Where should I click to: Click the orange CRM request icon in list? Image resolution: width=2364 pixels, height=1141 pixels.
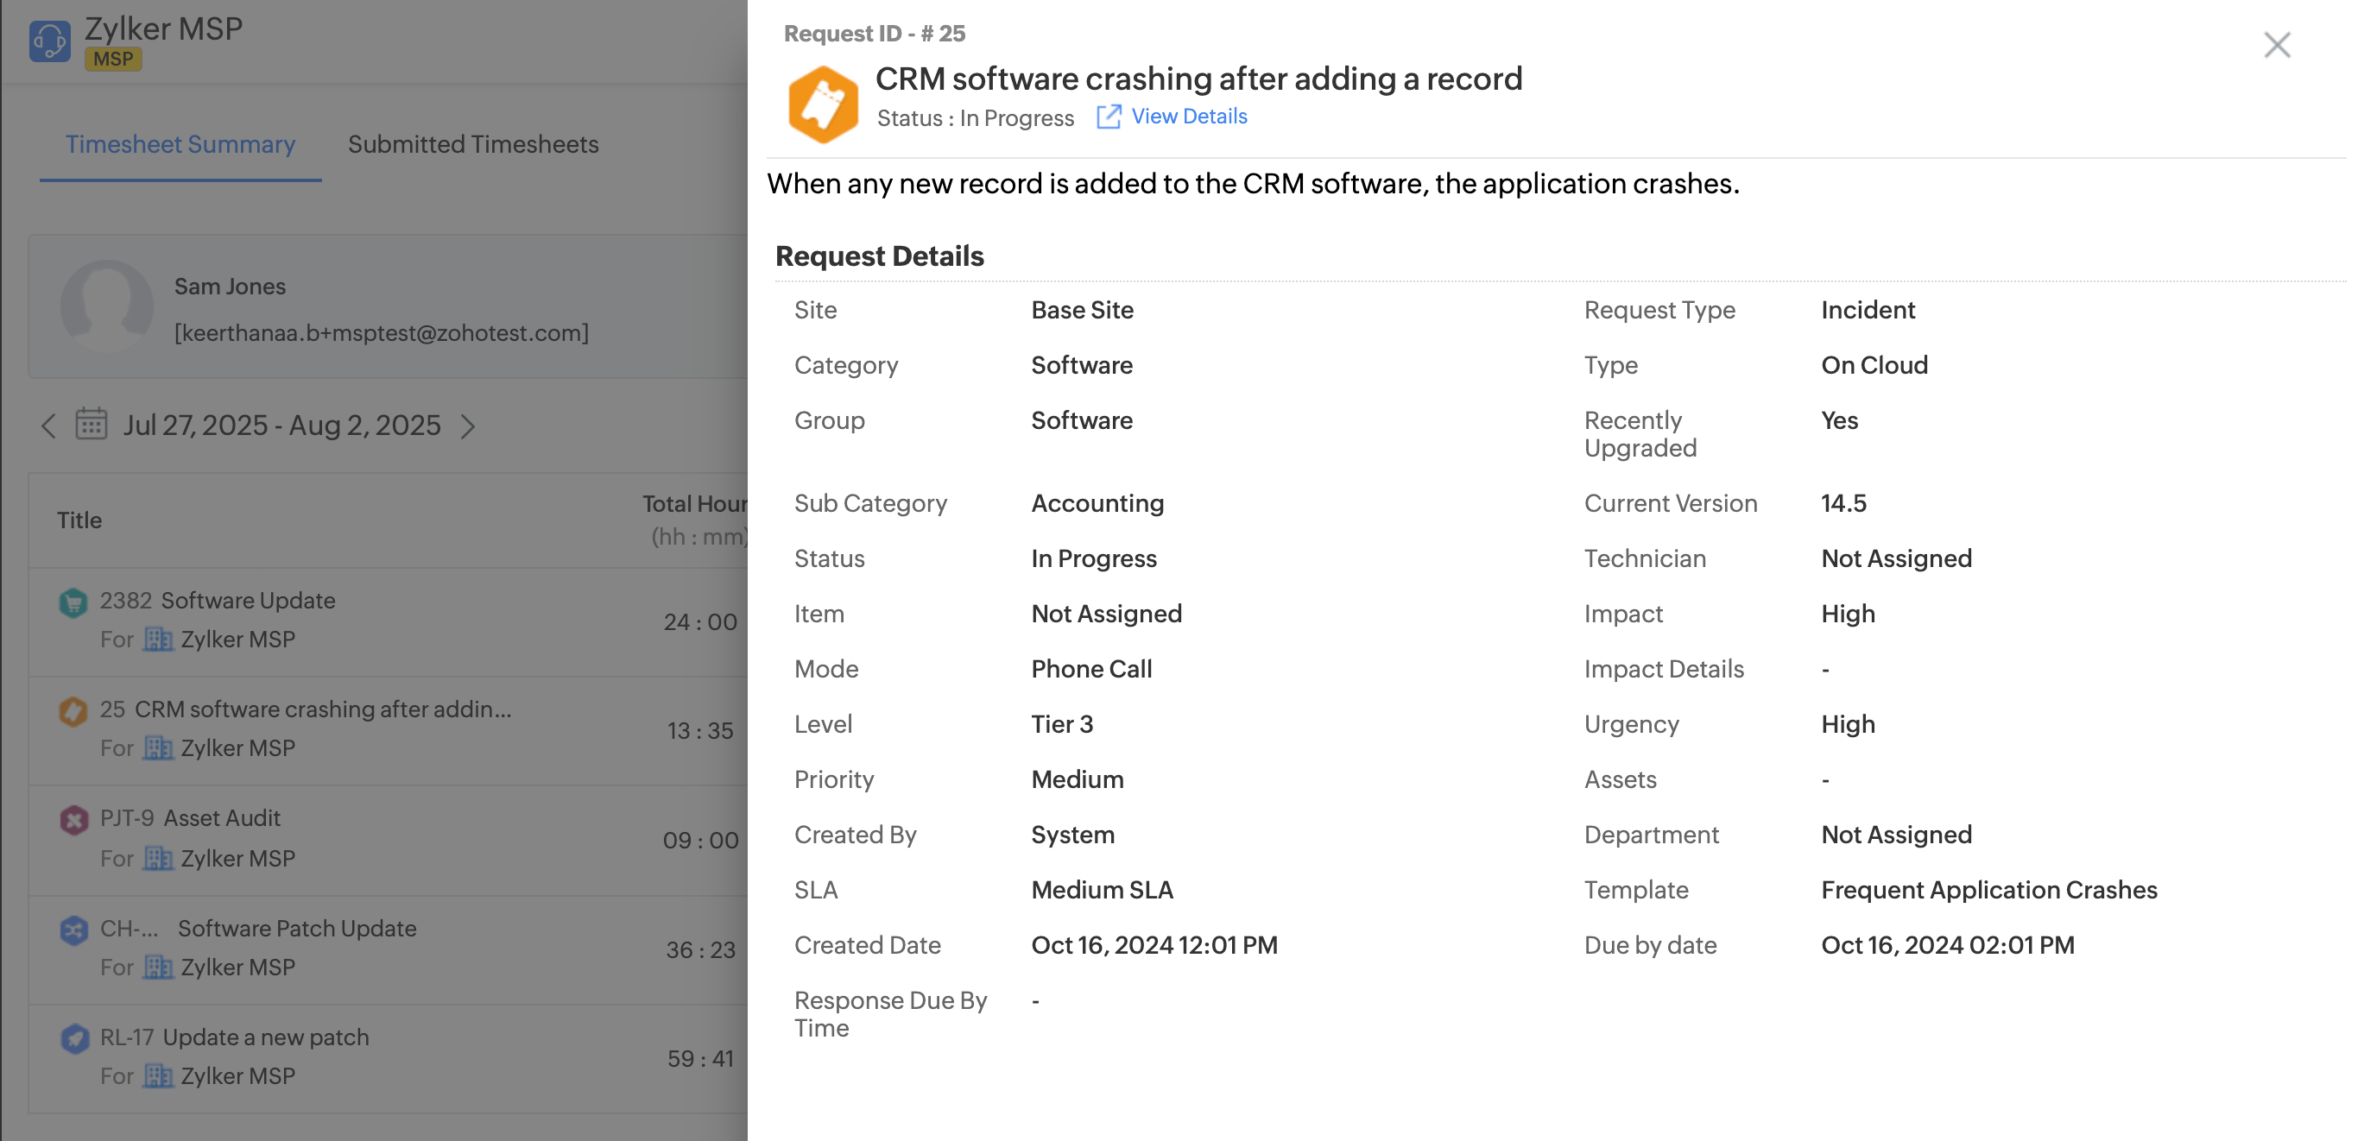point(73,711)
